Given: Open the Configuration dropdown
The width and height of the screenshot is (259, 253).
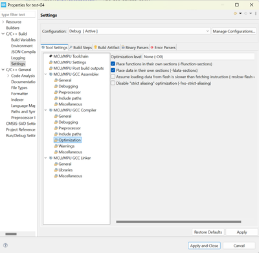Looking at the screenshot, I should point(139,31).
